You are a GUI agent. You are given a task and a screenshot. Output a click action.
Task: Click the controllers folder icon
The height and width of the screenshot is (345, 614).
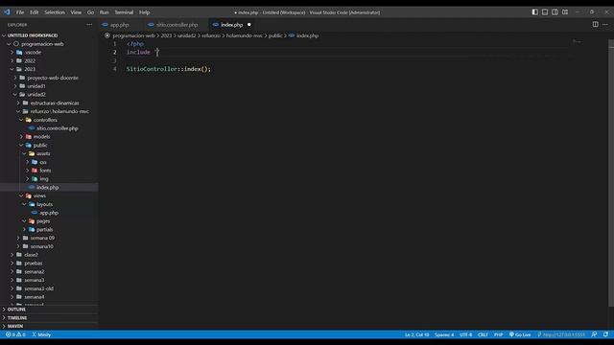click(x=29, y=120)
